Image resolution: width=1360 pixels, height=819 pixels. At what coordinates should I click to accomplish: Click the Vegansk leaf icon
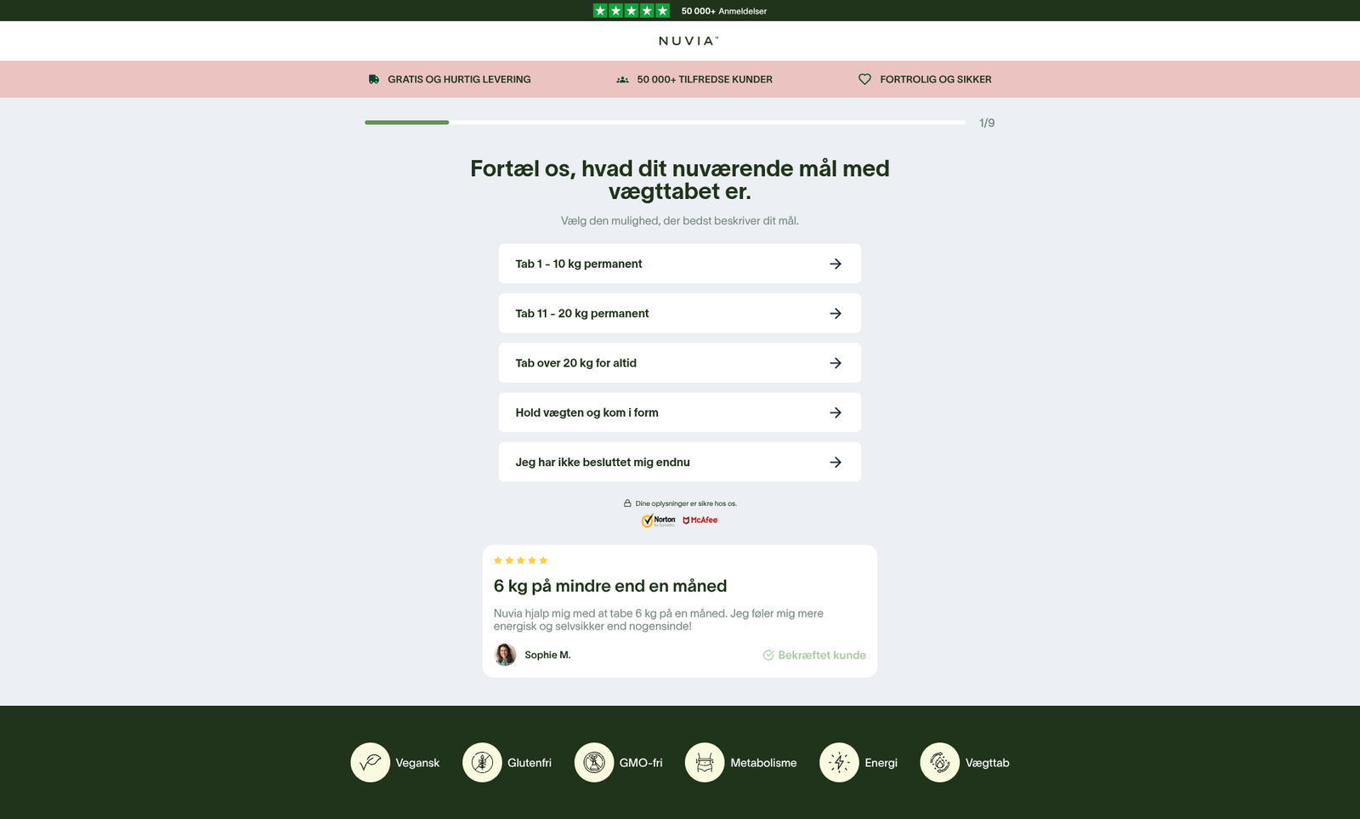pos(370,762)
